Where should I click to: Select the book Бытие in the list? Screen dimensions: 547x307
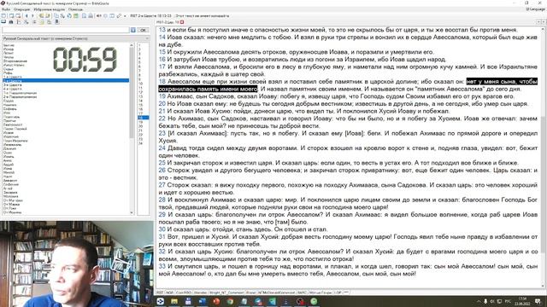tap(9, 45)
